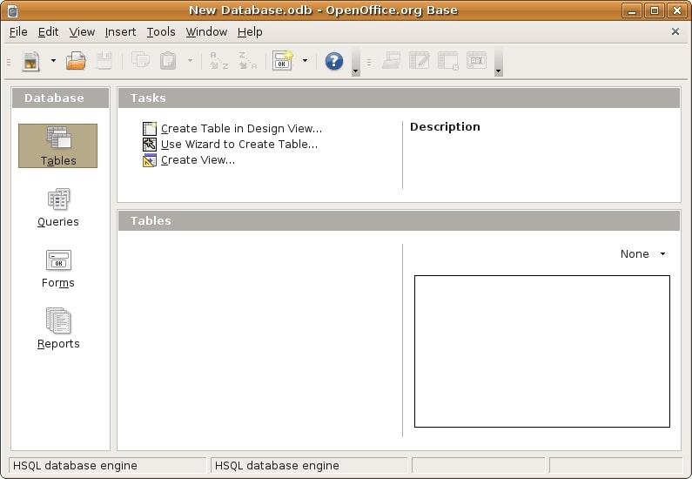Open the None preview mode dropdown
This screenshot has width=692, height=479.
[x=643, y=254]
